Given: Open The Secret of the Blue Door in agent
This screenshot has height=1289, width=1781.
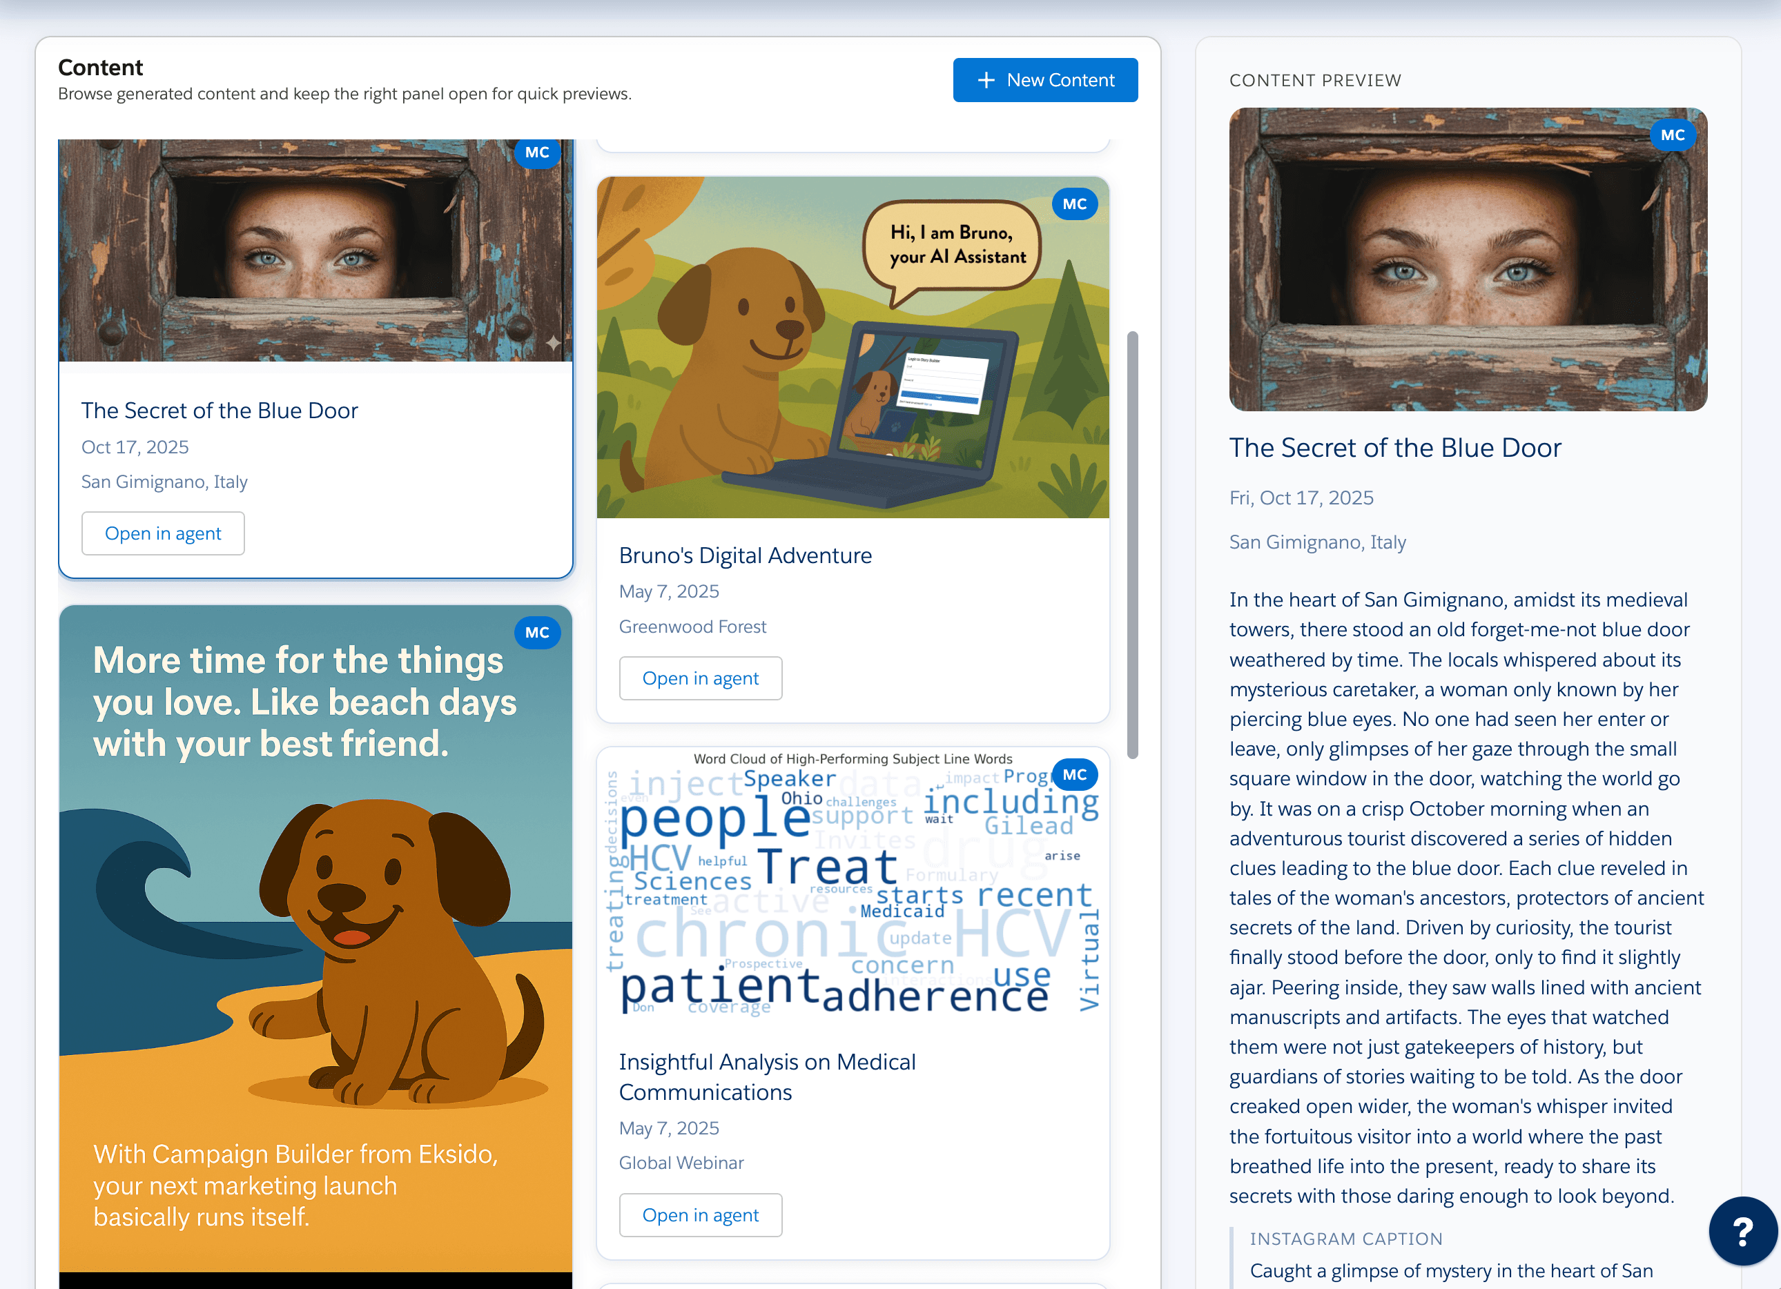Looking at the screenshot, I should [x=164, y=534].
